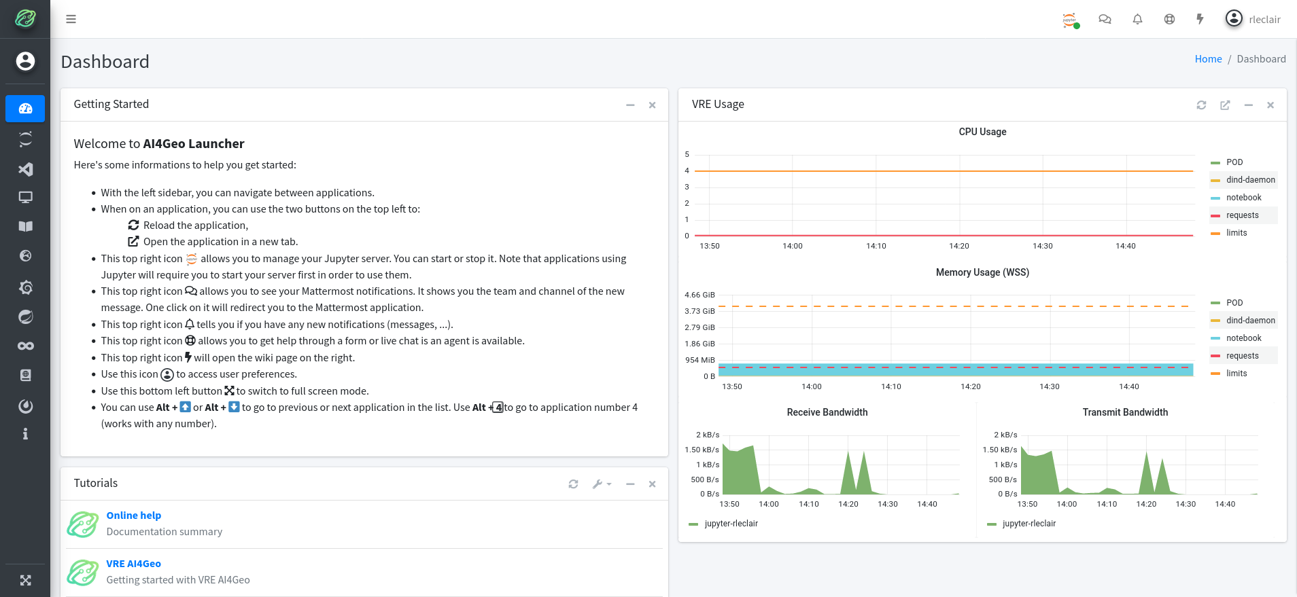
Task: Close the Tutorials panel
Action: [x=652, y=484]
